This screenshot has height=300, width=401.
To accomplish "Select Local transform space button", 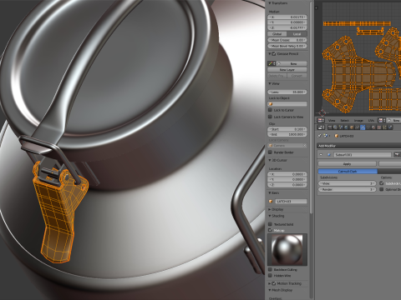I will [x=297, y=34].
